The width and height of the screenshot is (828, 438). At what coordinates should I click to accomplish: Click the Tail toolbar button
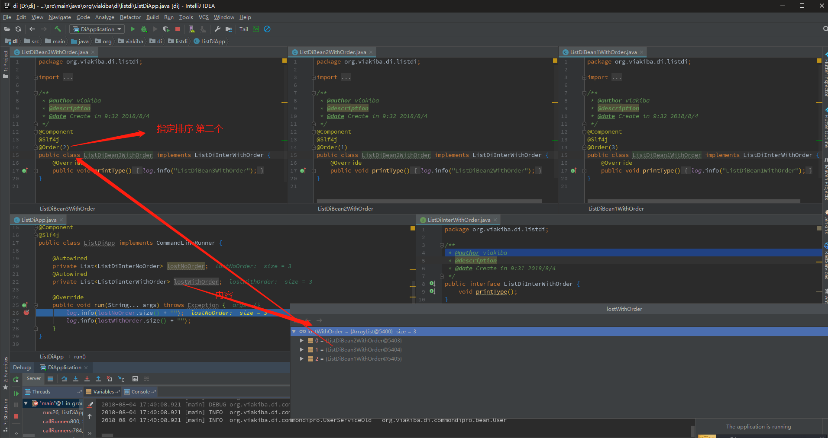(x=244, y=29)
